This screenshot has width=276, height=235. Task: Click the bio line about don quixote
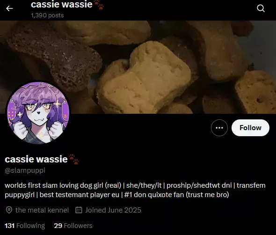pos(117,195)
